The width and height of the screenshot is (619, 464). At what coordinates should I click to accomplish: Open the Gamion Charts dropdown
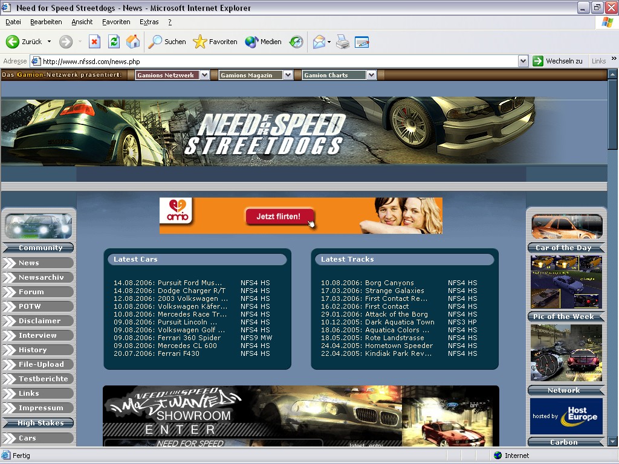tap(371, 75)
